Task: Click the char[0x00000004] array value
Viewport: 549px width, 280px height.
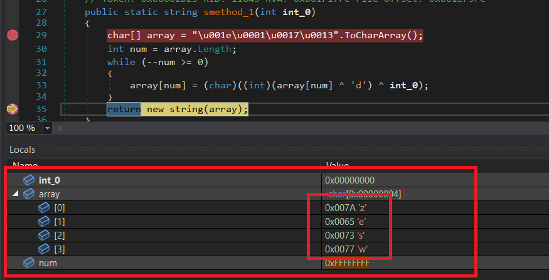Action: click(365, 194)
